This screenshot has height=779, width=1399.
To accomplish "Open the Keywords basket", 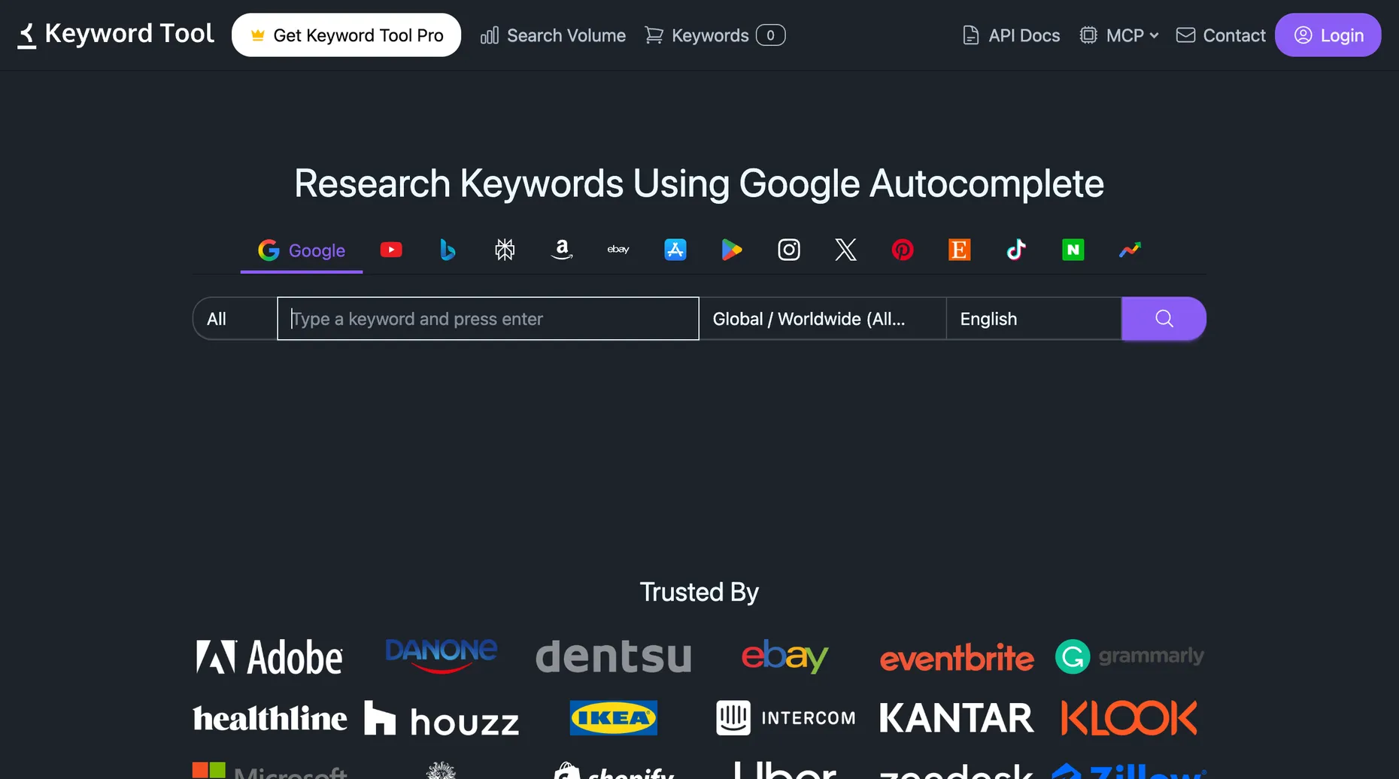I will coord(715,35).
